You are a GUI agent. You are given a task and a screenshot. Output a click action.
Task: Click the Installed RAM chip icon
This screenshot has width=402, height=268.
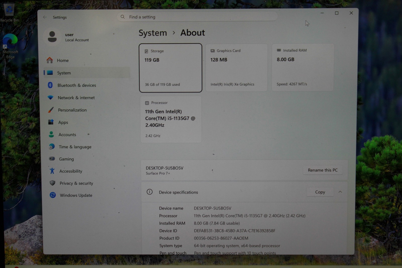279,50
